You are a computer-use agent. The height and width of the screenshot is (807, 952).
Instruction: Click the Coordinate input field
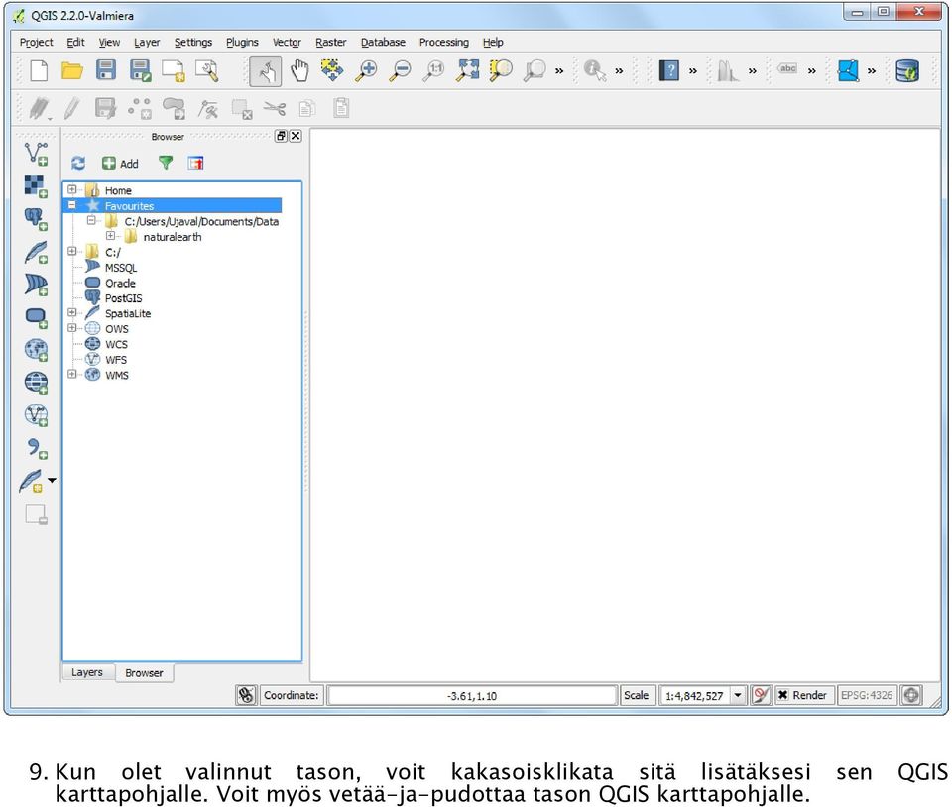click(x=472, y=695)
